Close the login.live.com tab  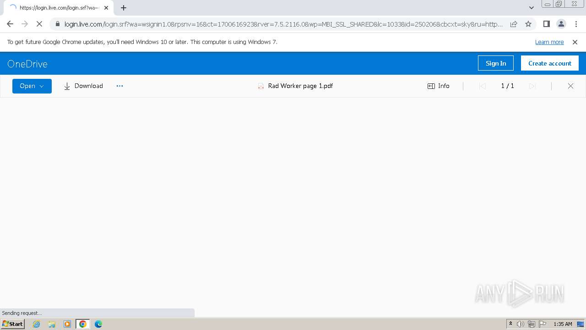tap(106, 8)
